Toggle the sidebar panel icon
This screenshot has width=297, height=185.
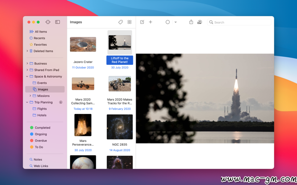coord(57,22)
